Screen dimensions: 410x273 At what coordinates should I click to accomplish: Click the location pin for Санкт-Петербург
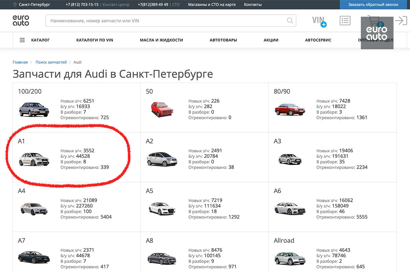click(15, 4)
